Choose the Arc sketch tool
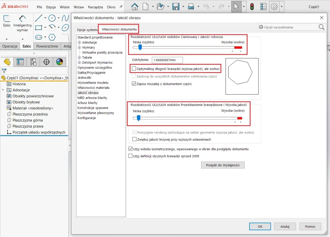 pos(52,28)
